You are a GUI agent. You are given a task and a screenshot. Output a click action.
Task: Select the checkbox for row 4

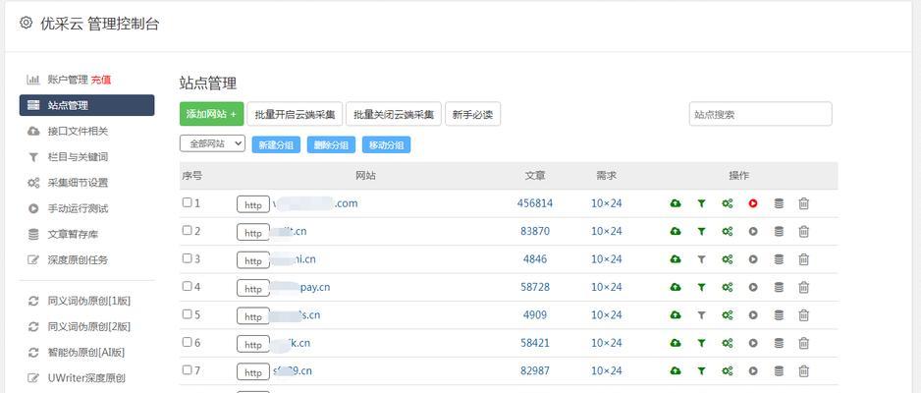[187, 287]
